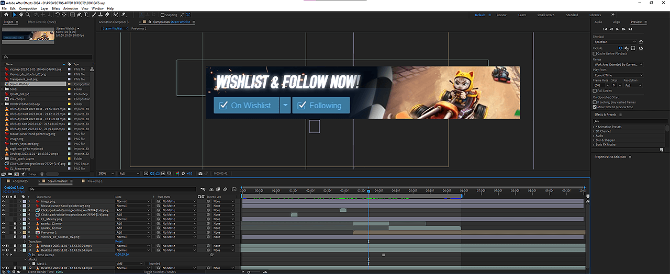
Task: Click the last frame button in Preview panel
Action: [x=630, y=29]
